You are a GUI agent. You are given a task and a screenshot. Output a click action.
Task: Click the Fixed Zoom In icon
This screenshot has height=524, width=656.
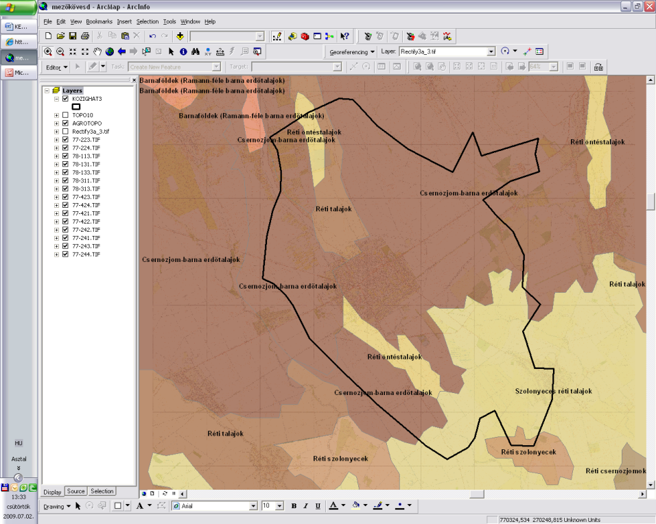(x=73, y=51)
